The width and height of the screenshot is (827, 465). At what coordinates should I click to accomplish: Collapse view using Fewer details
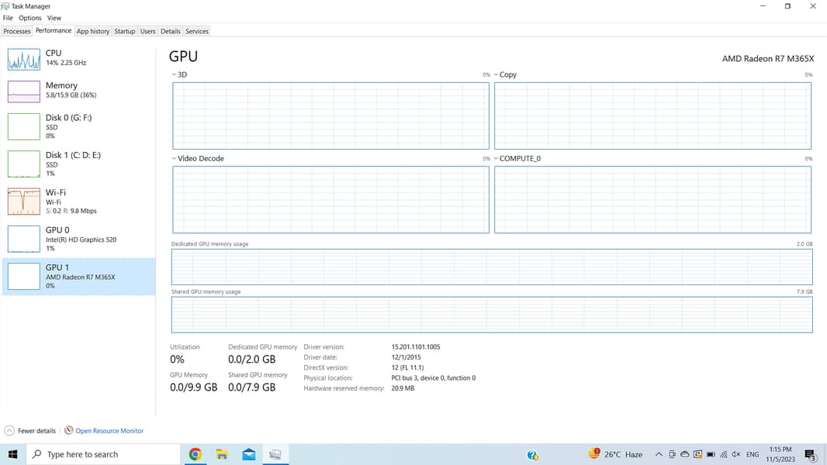pyautogui.click(x=30, y=431)
